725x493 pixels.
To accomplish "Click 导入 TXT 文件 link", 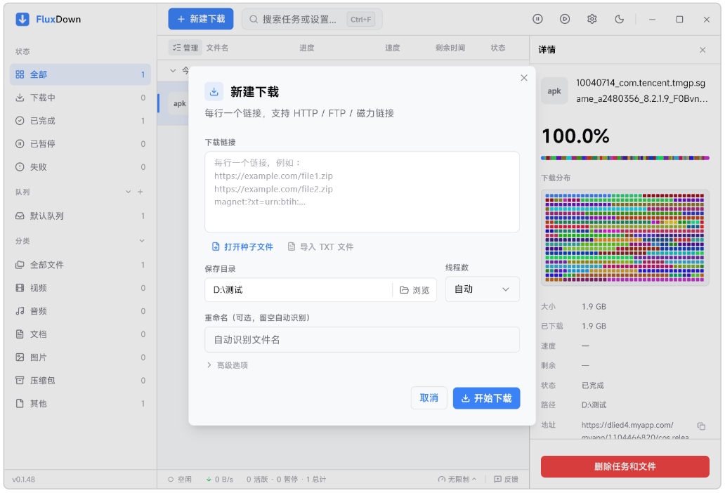I will [320, 246].
